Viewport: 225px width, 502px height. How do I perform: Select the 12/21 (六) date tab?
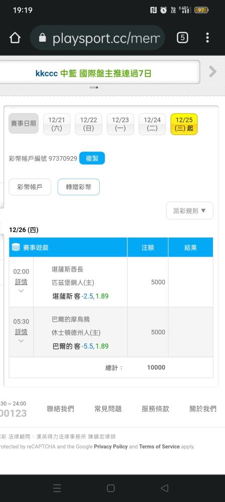point(57,124)
